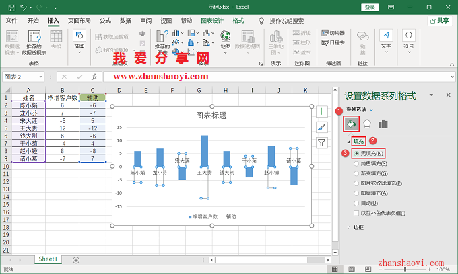The height and width of the screenshot is (274, 458).
Task: Select cell C1 with header 辅助
Action: click(x=92, y=97)
